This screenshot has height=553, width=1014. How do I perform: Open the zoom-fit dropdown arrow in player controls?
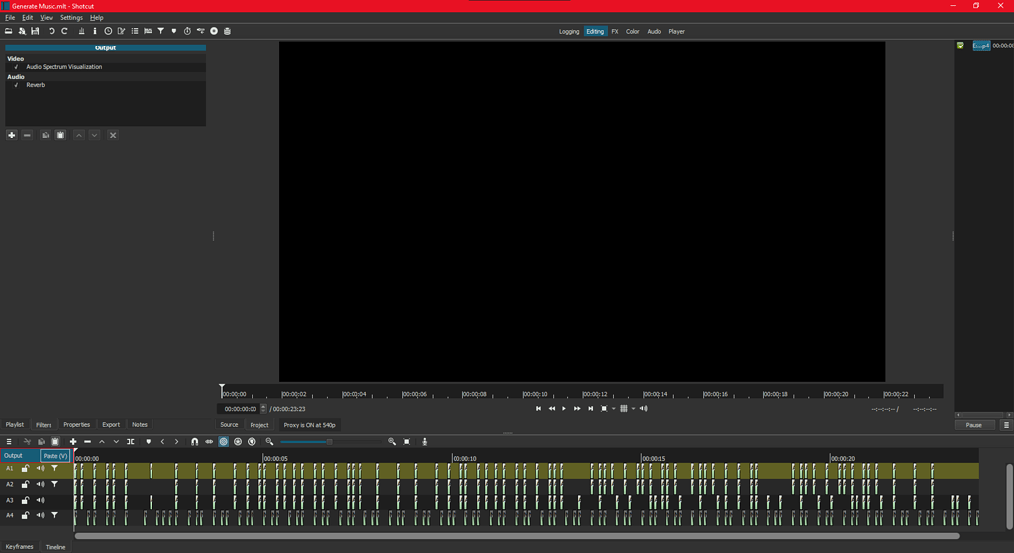(x=614, y=409)
